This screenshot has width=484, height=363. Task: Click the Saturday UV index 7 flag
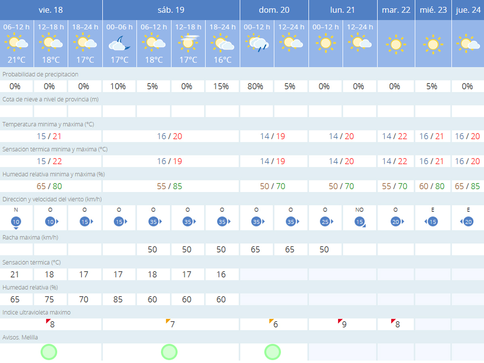click(168, 321)
